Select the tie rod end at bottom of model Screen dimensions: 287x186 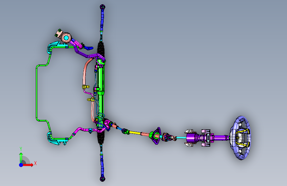[x=103, y=179]
